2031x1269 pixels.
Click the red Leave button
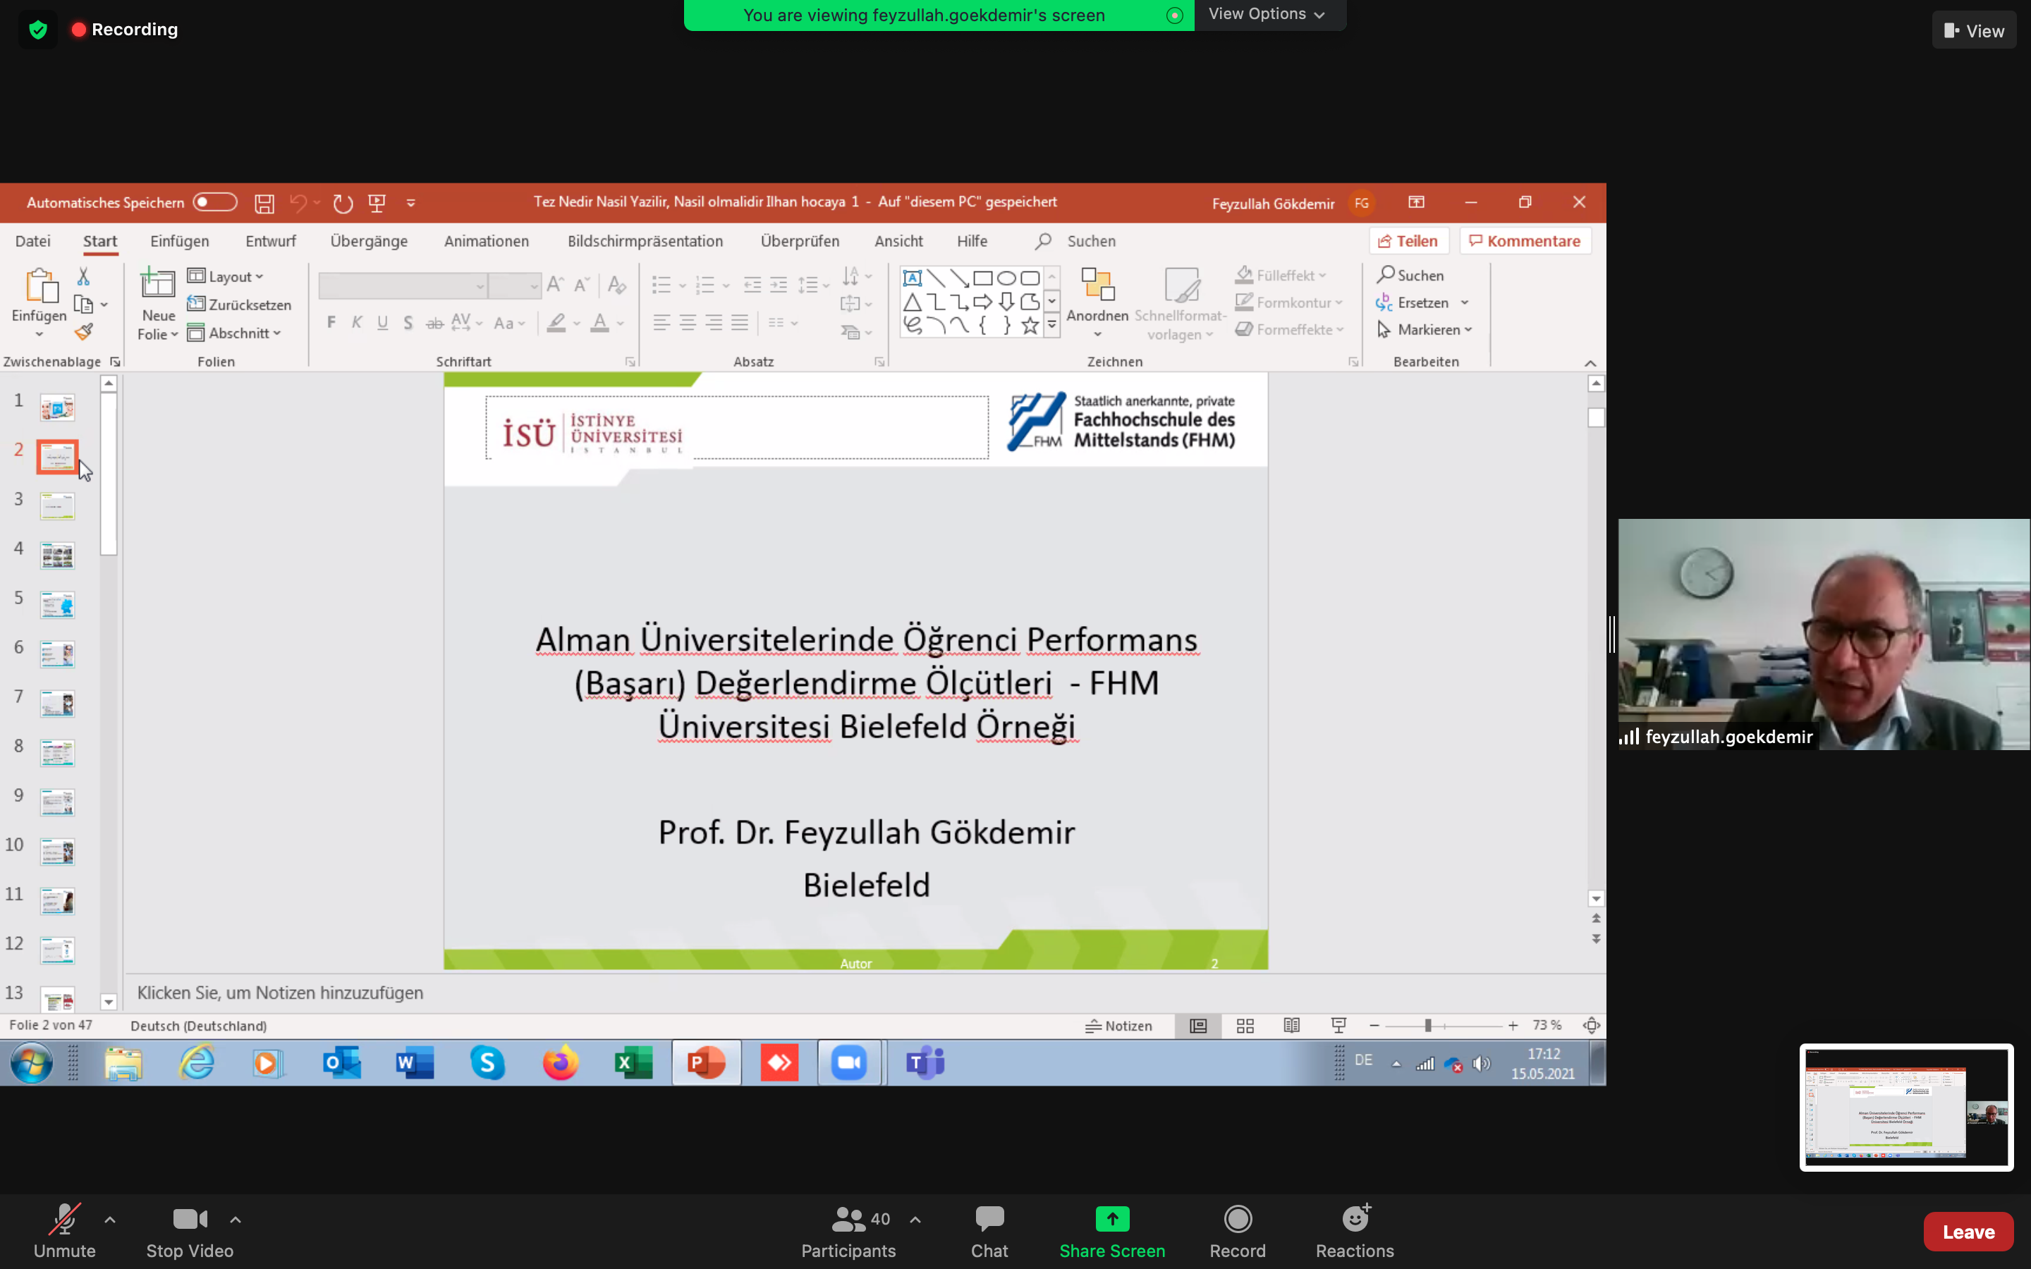point(1968,1231)
